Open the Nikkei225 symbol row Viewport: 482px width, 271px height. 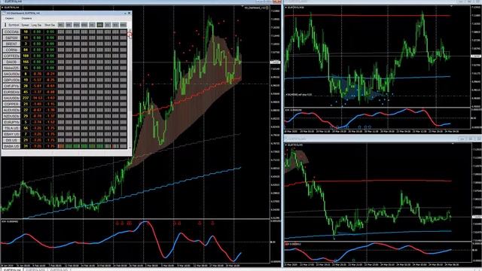click(x=12, y=68)
